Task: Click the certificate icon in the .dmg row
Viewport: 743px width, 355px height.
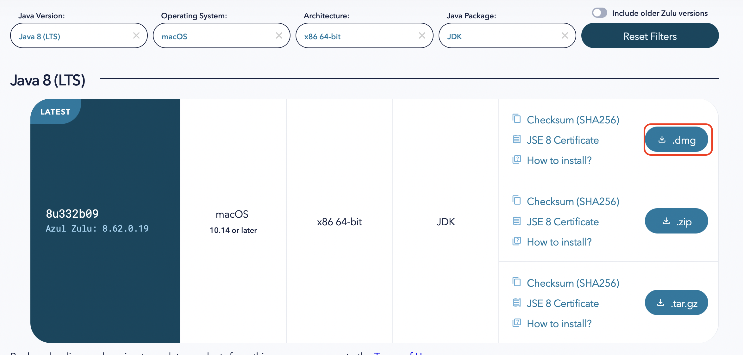Action: coord(516,139)
